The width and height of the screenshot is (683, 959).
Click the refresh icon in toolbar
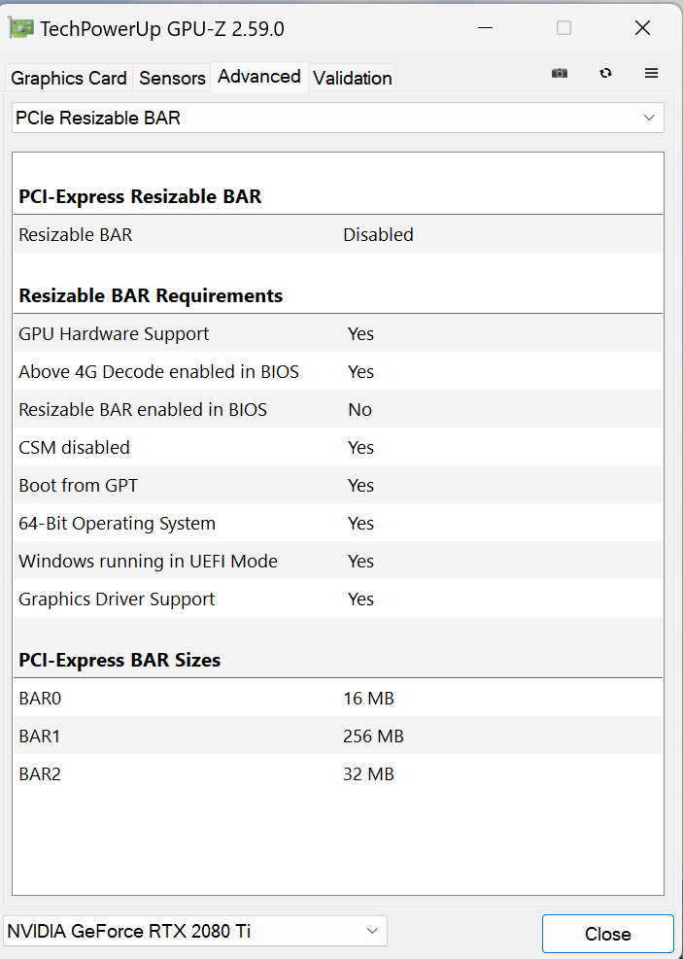click(x=606, y=73)
